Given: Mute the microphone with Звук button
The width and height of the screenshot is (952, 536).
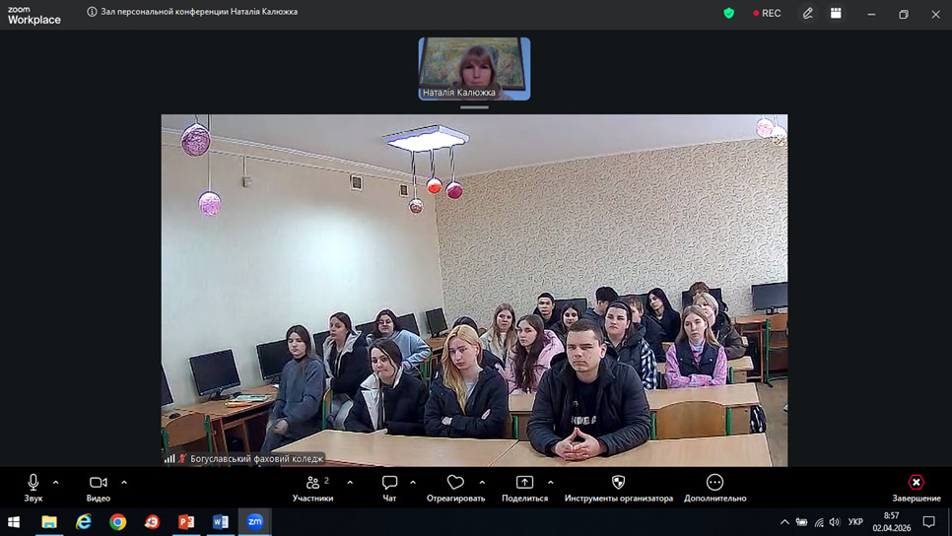Looking at the screenshot, I should tap(33, 483).
